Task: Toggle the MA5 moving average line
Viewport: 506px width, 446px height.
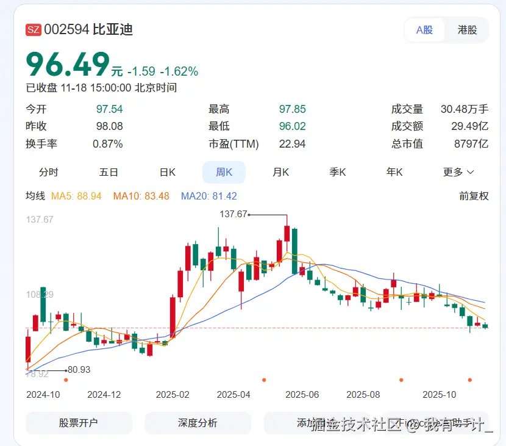Action: (76, 196)
